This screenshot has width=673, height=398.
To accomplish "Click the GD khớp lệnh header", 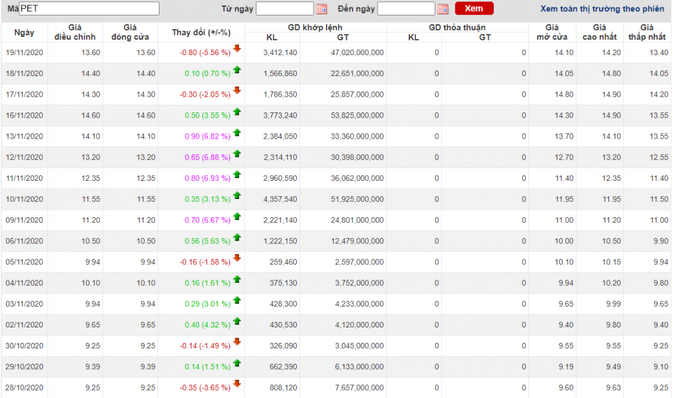I will point(316,28).
